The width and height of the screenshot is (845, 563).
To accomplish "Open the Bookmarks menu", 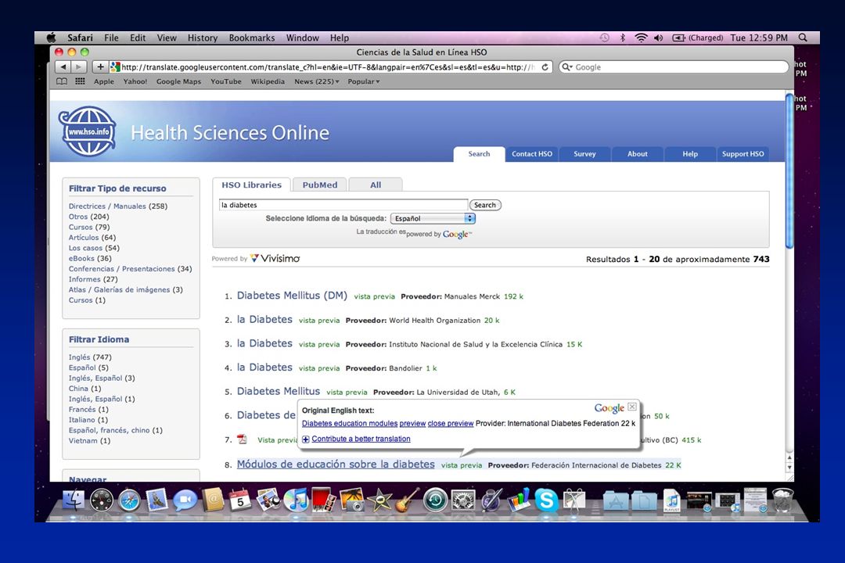I will point(252,38).
